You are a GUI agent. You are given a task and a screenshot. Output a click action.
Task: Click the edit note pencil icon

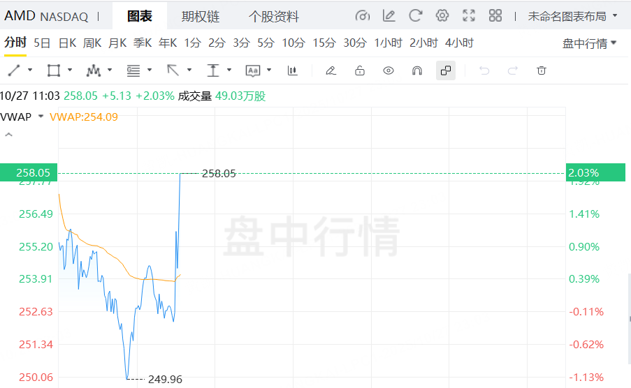pyautogui.click(x=389, y=16)
